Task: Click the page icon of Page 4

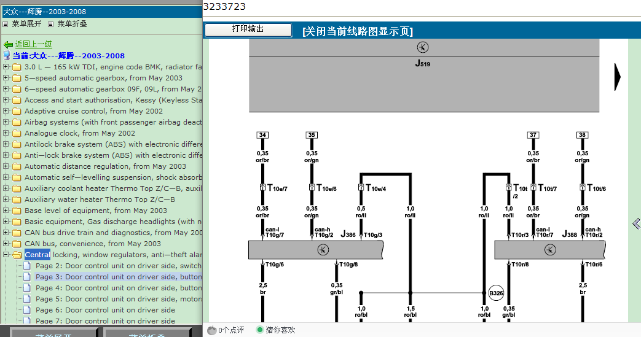Action: [27, 287]
